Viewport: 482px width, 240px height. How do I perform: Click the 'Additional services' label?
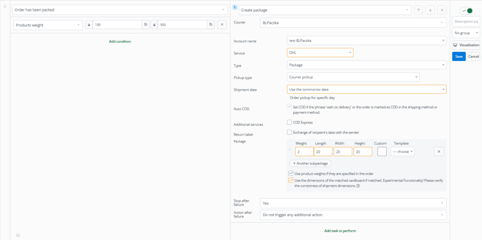(x=249, y=124)
